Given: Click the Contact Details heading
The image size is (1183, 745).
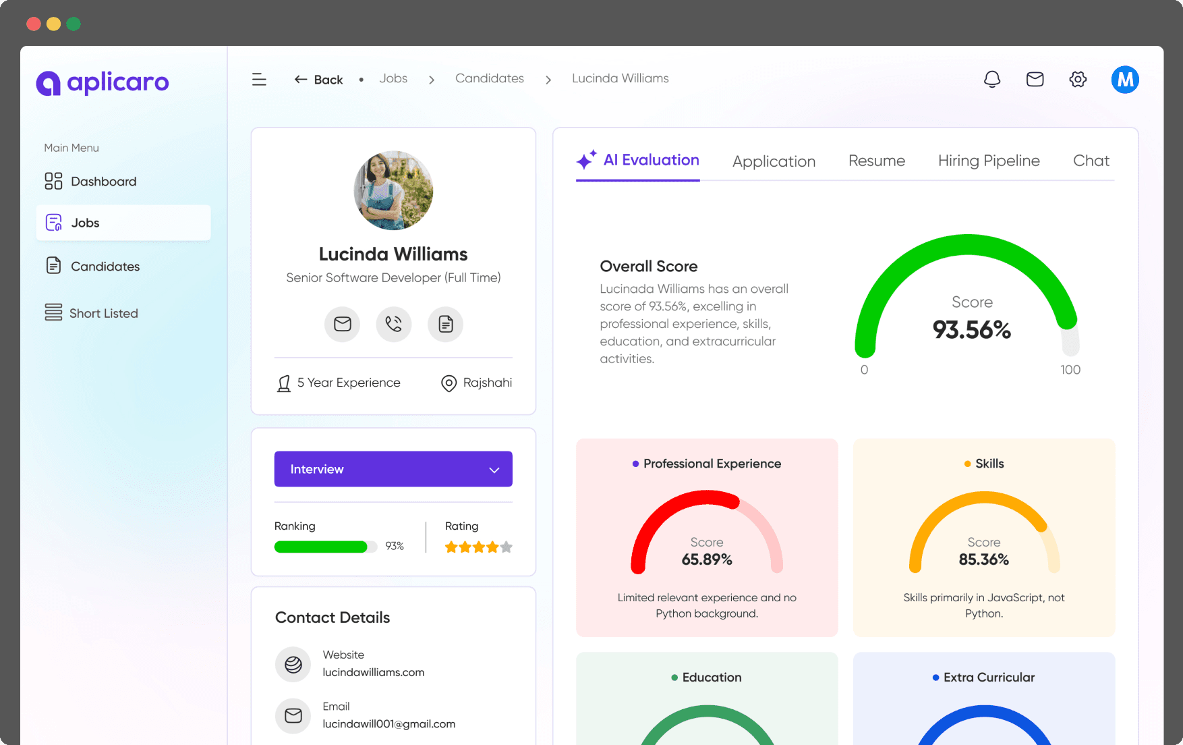Looking at the screenshot, I should tap(333, 617).
